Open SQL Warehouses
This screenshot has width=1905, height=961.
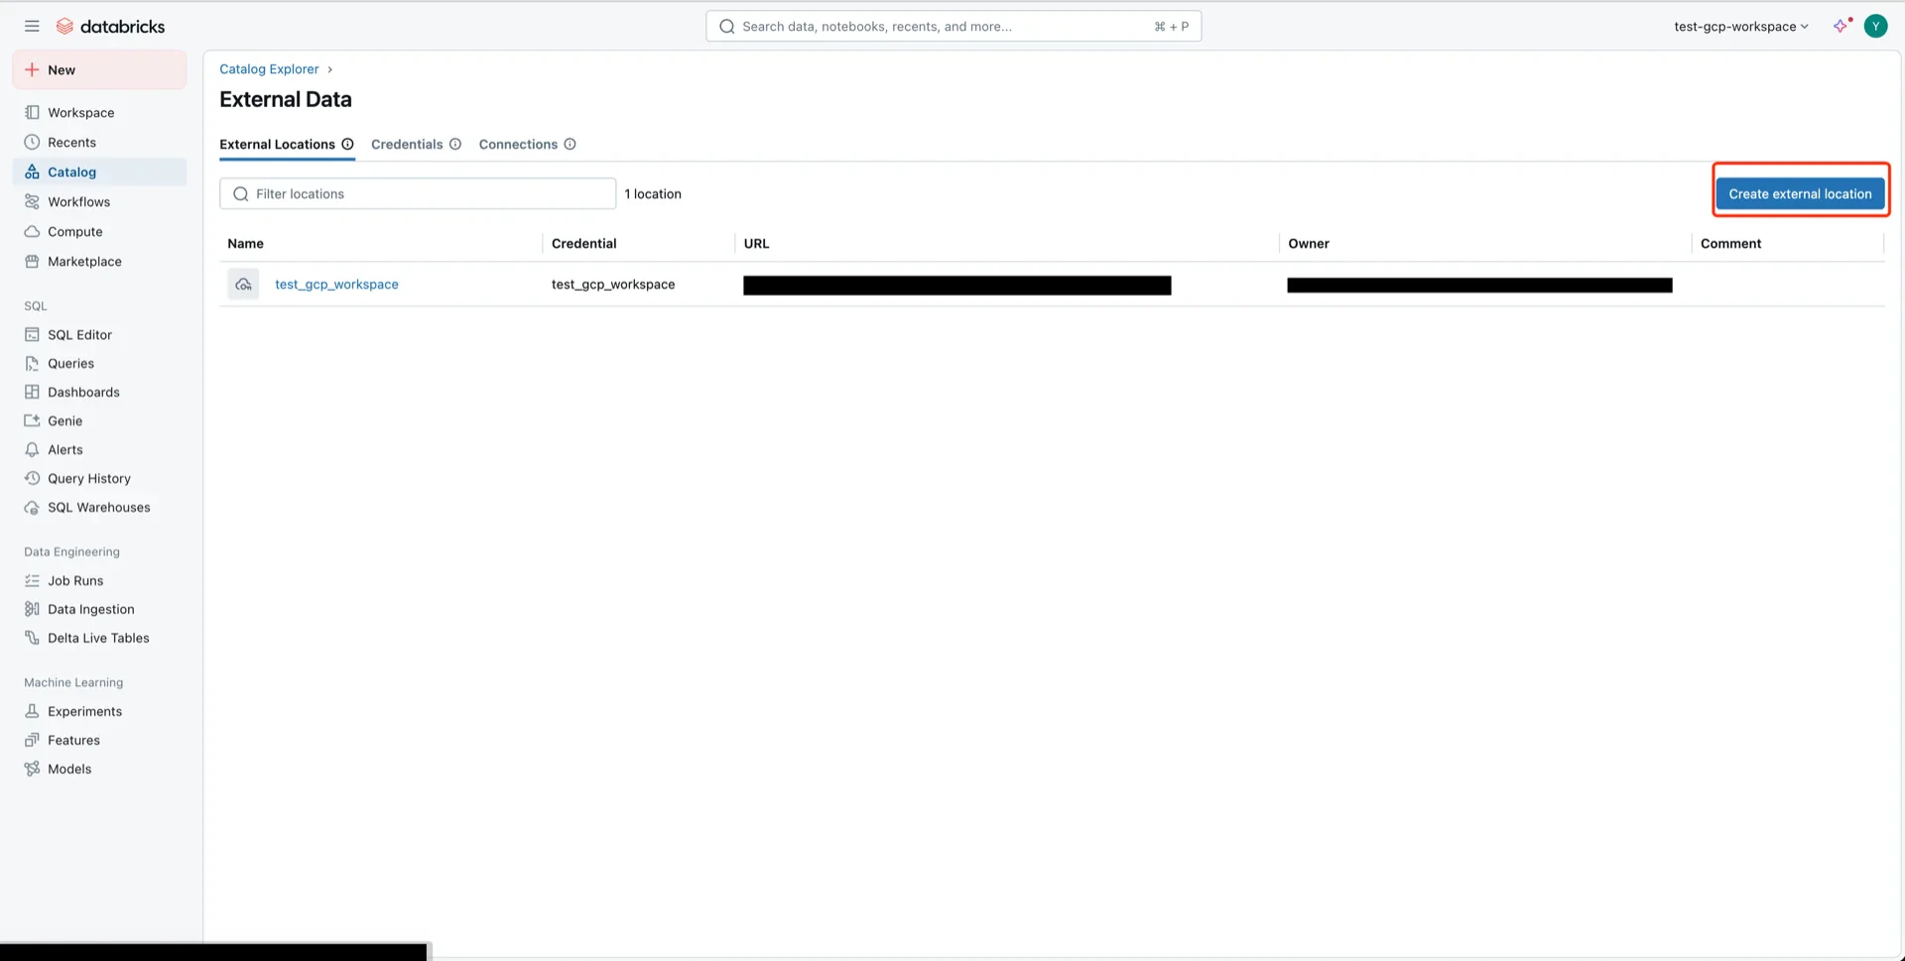99,508
